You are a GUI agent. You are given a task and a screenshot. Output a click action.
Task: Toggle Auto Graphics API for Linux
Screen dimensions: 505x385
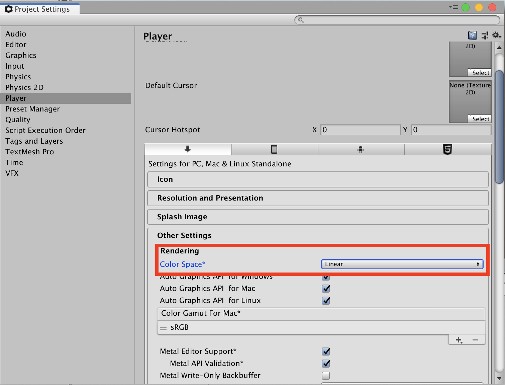(x=326, y=301)
